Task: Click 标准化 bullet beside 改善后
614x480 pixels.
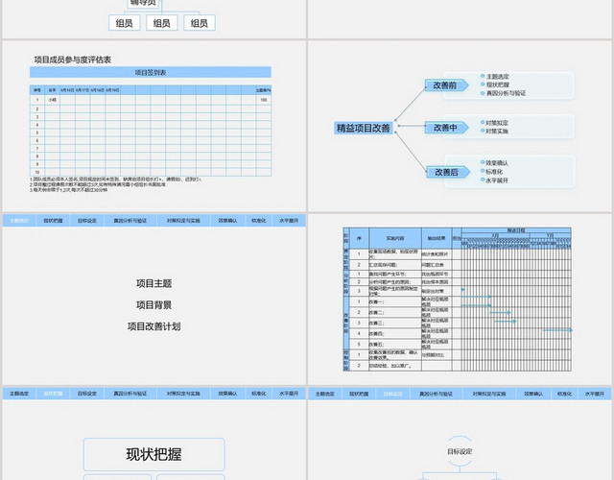Action: coord(494,172)
